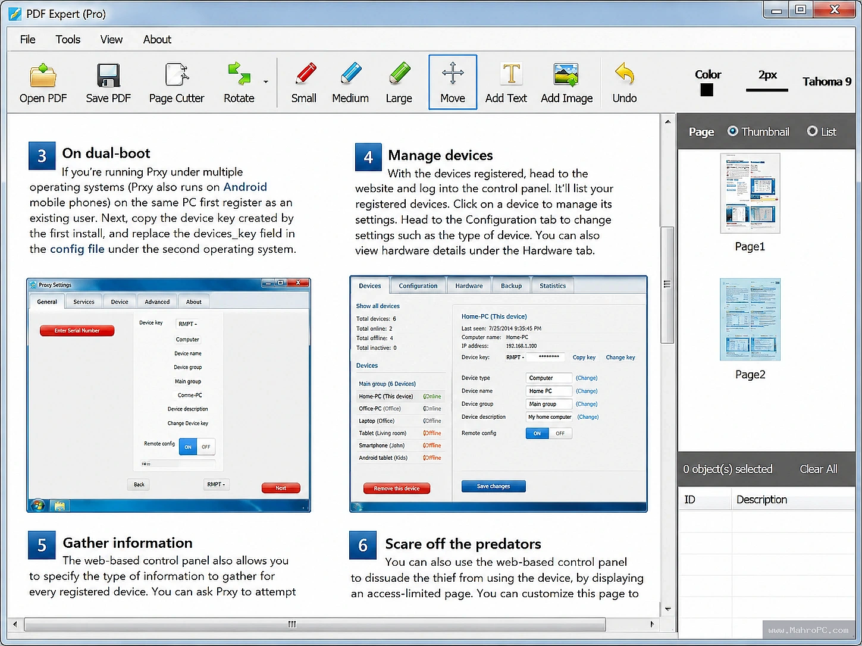Select the List radio button

tap(812, 131)
